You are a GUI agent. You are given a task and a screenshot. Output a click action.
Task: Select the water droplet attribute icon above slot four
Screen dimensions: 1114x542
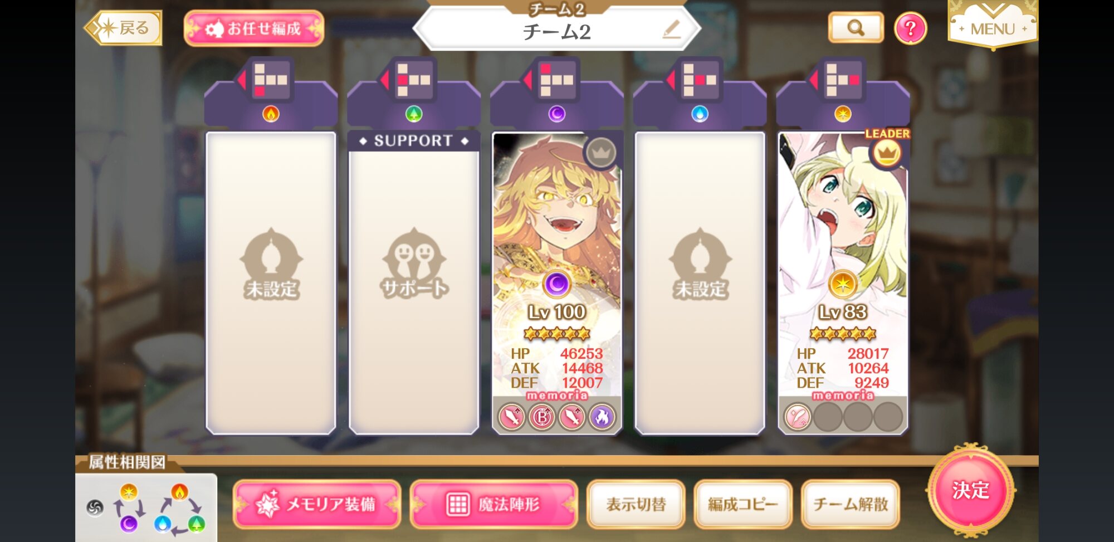coord(700,114)
